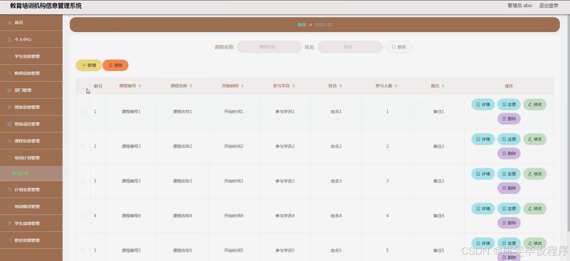Focus the 姓名 search input
Image resolution: width=570 pixels, height=261 pixels.
point(350,47)
